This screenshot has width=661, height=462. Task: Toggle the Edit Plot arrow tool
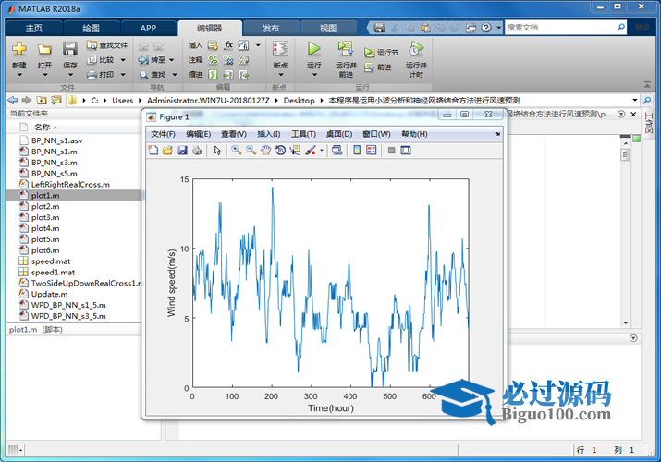(217, 150)
